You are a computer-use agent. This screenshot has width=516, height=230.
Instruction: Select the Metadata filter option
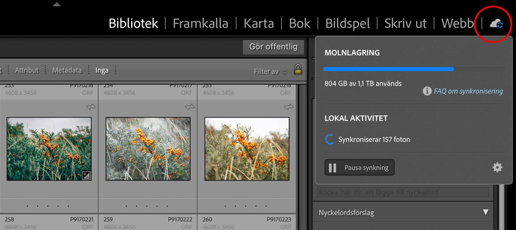click(x=67, y=70)
